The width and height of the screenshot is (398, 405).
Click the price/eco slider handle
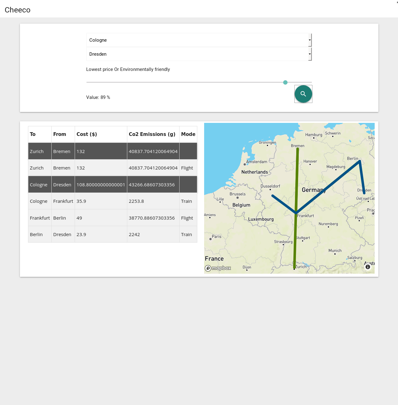pos(285,82)
